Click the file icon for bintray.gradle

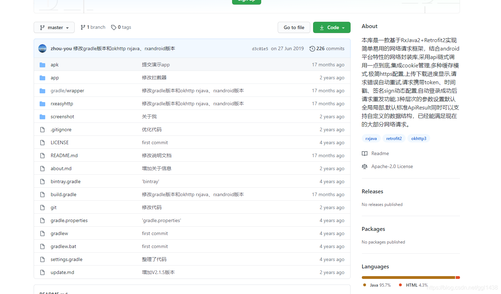point(42,181)
